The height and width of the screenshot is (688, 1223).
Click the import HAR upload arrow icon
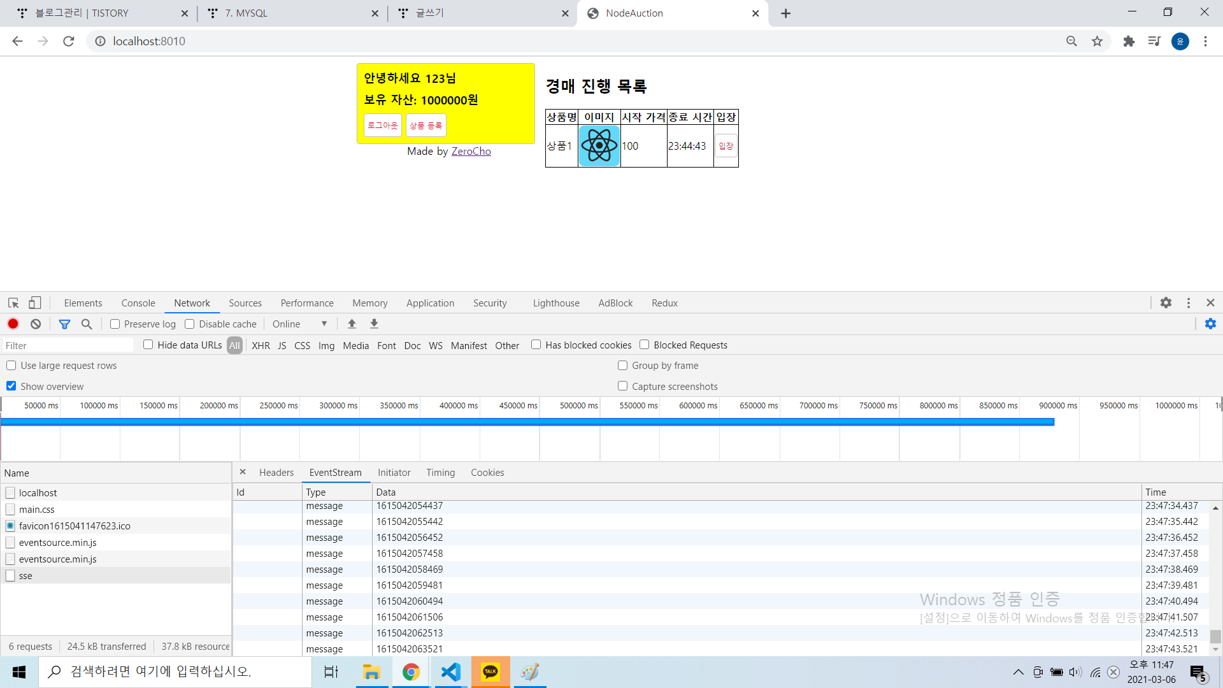coord(352,324)
